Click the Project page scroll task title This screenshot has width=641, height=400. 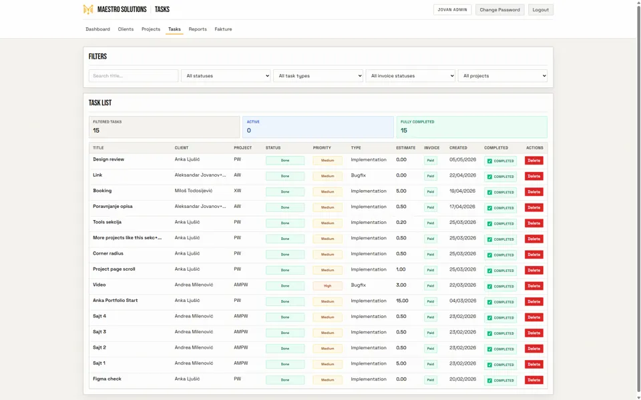114,269
